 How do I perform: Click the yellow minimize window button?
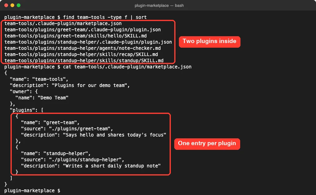pyautogui.click(x=12, y=6)
